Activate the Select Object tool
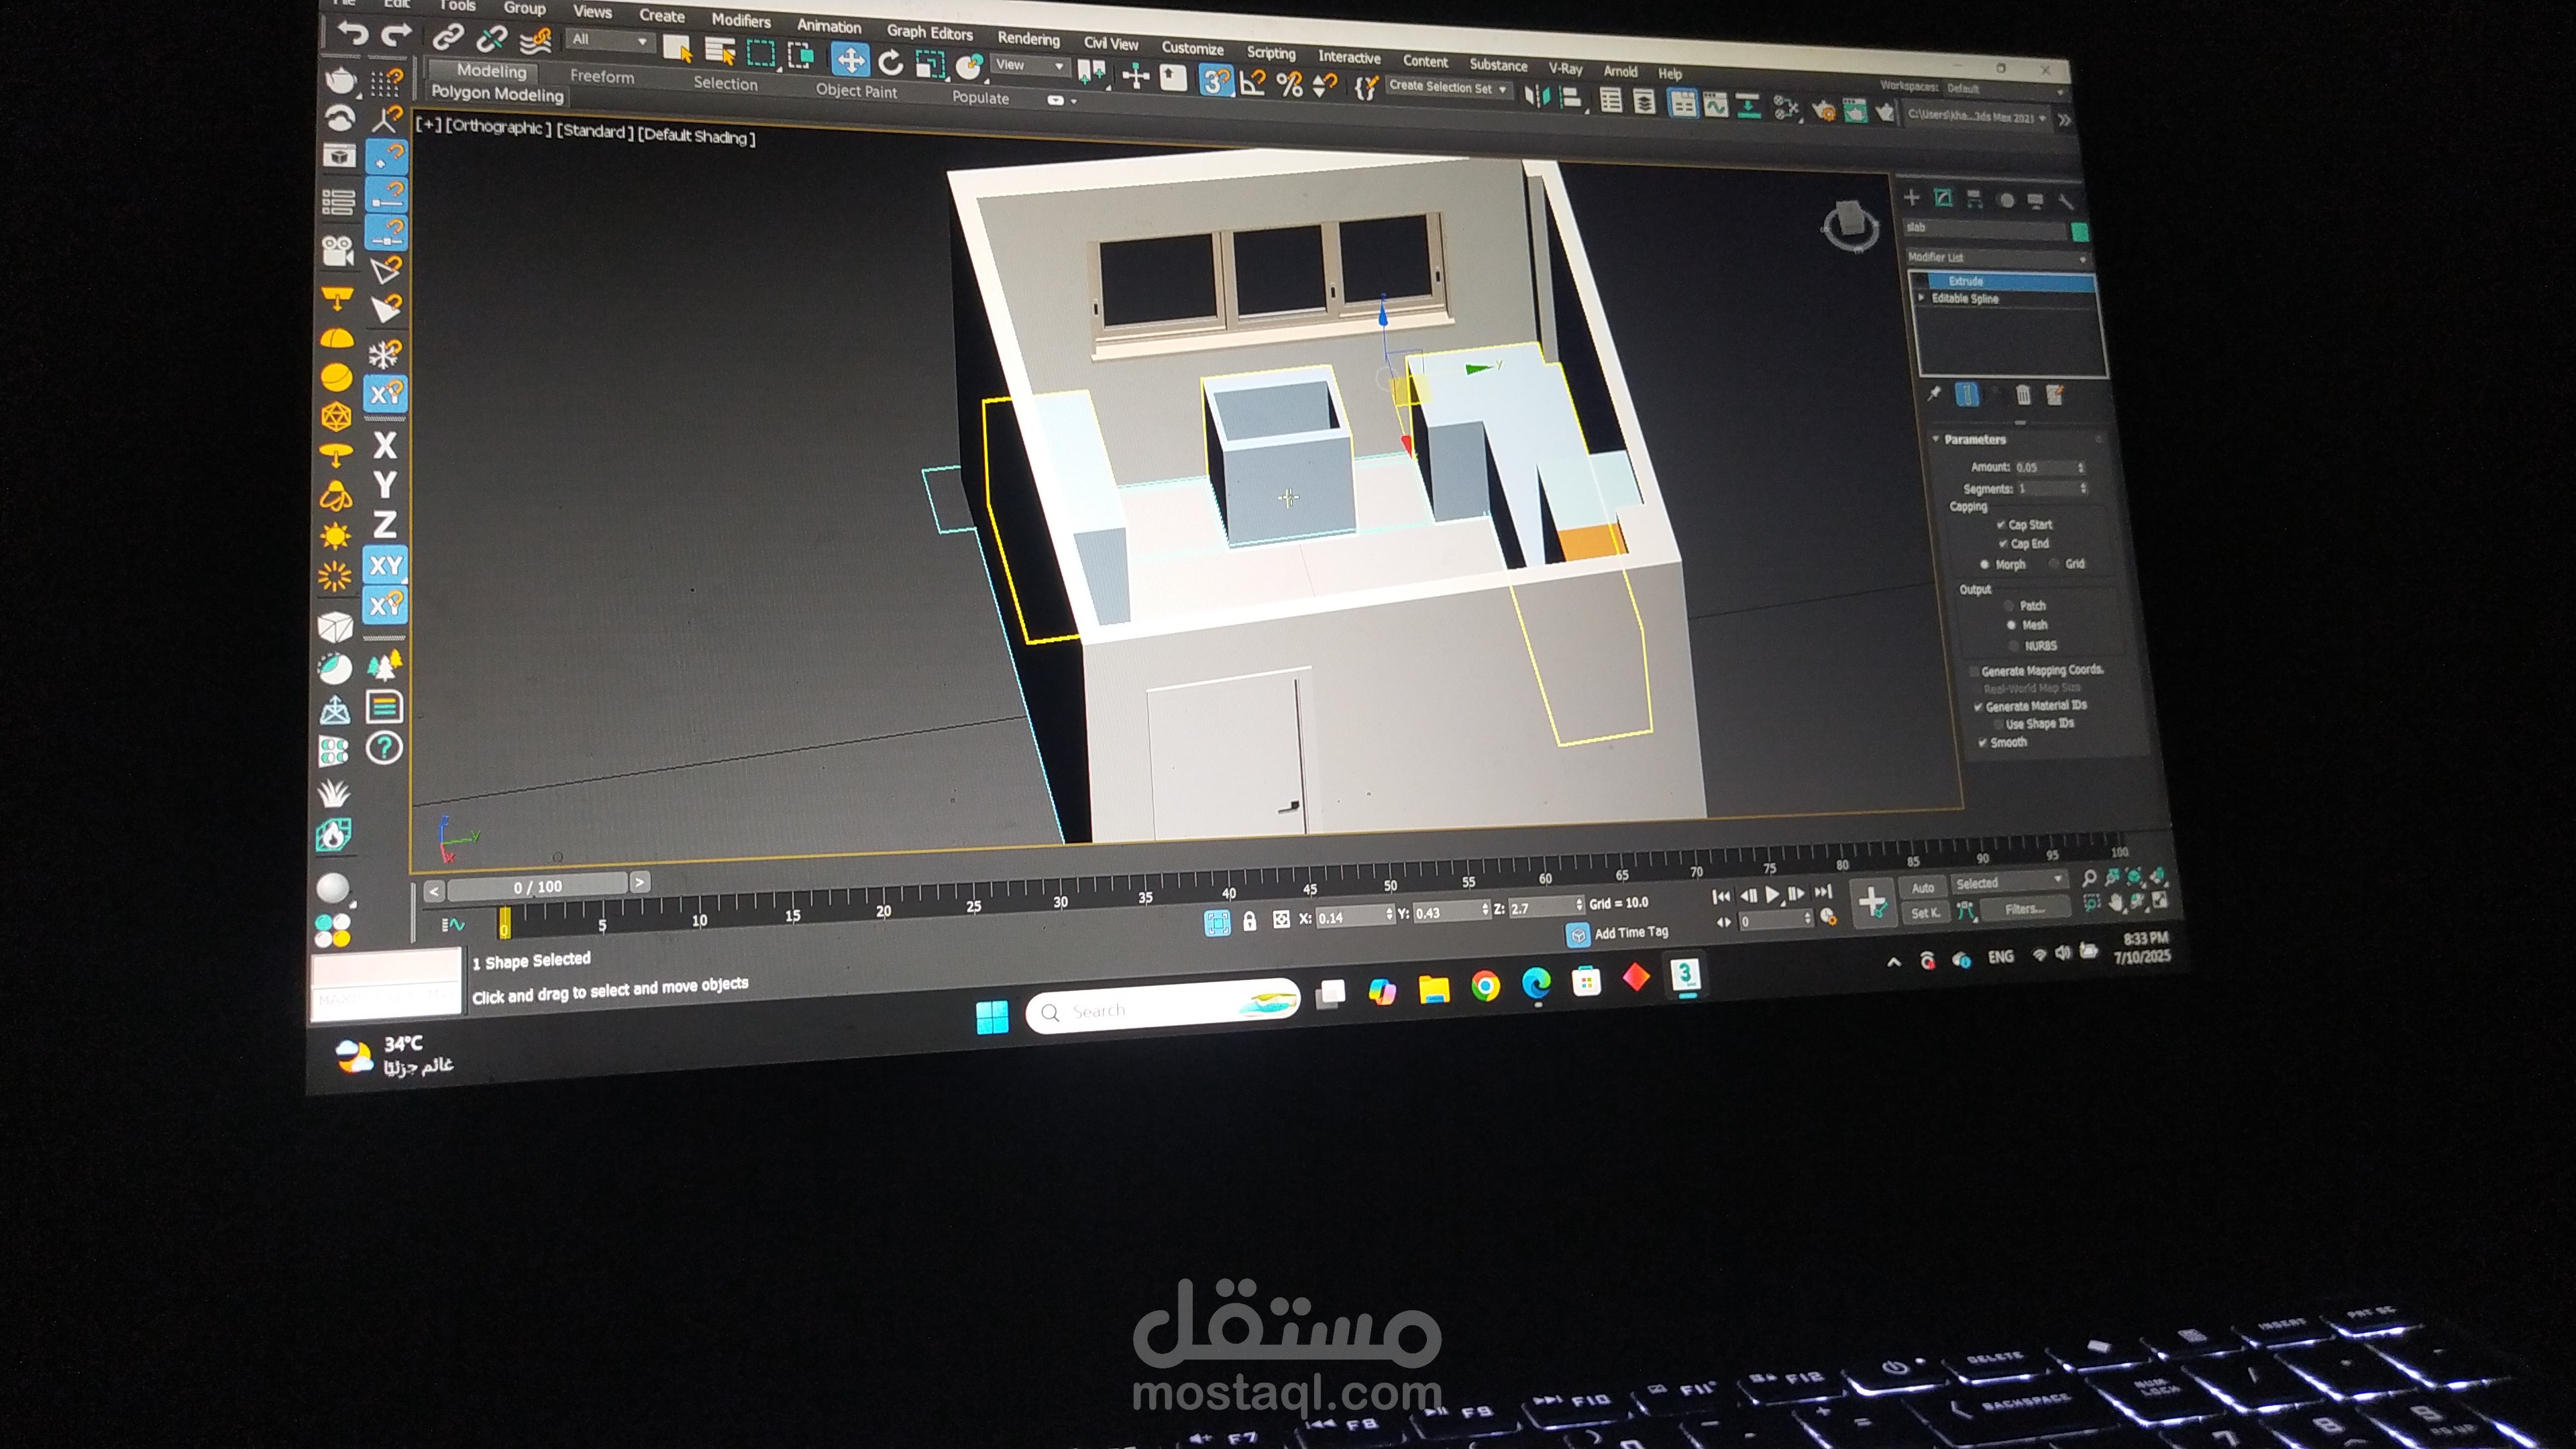Screen dimensions: 2576x1449 tap(677, 48)
